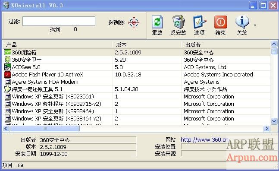Expand the dropdown arrow beside 关於
Screen dimensions: 279x171
tap(255, 25)
